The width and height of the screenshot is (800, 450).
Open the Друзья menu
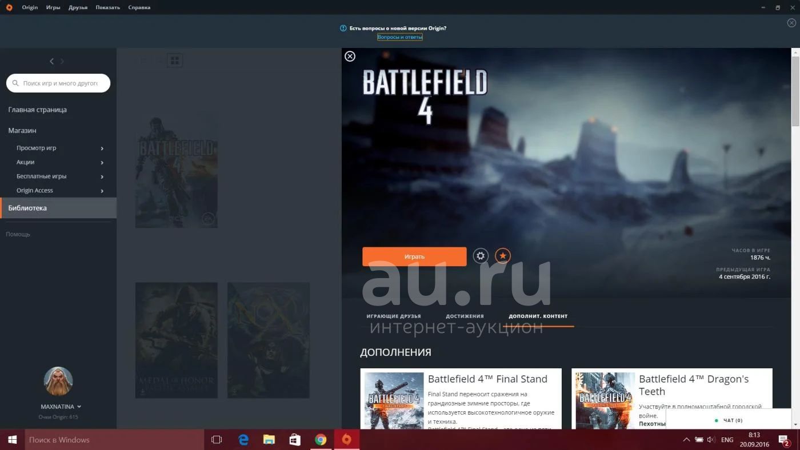click(78, 7)
